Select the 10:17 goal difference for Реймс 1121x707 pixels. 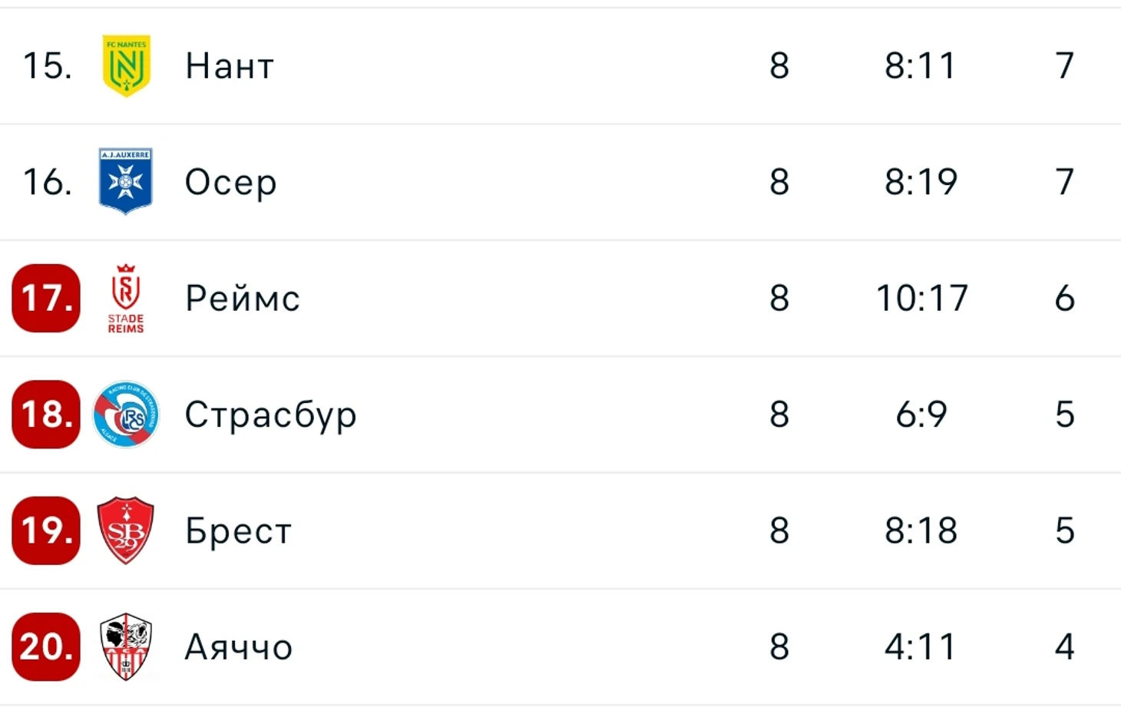(x=922, y=298)
